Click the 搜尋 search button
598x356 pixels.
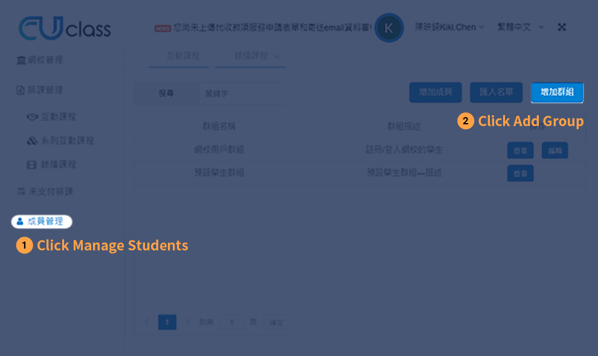pos(166,93)
